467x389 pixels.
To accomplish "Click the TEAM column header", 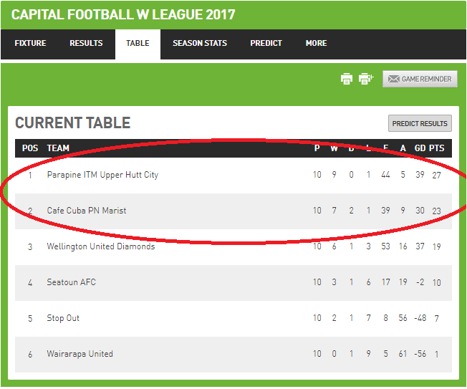I will [58, 148].
